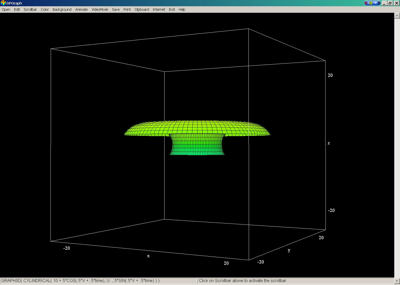Open the Edit menu

tap(17, 10)
